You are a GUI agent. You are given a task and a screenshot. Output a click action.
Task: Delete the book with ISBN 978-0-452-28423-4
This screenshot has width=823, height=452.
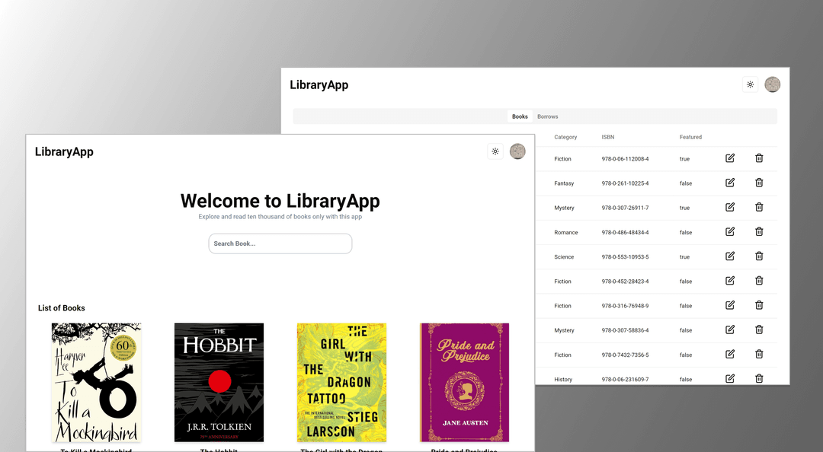pyautogui.click(x=759, y=281)
